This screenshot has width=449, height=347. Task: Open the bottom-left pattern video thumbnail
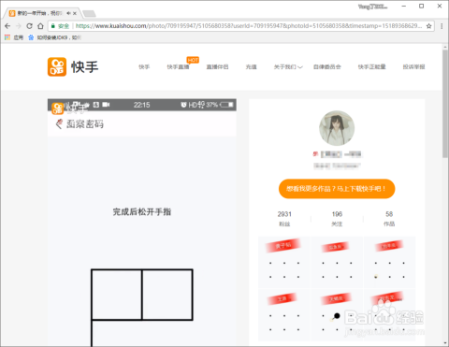[284, 315]
